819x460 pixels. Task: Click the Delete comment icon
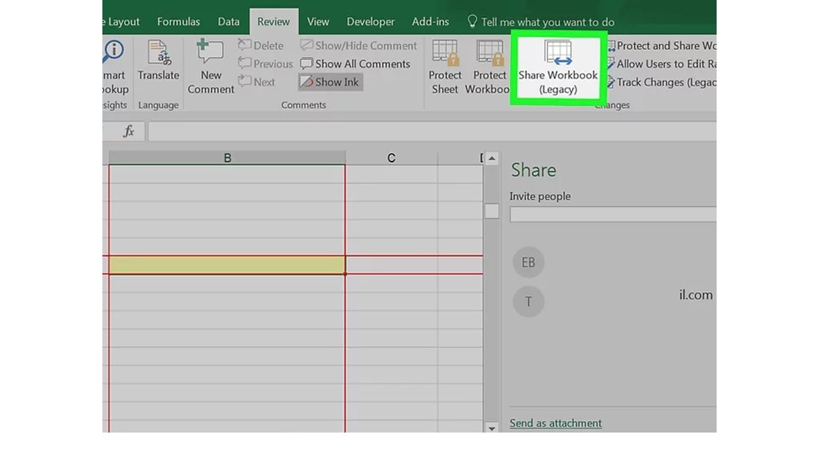[261, 45]
